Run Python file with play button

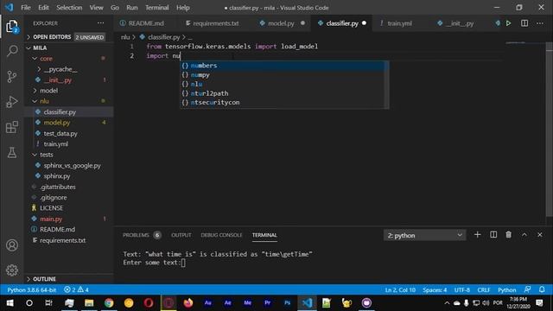[509, 23]
